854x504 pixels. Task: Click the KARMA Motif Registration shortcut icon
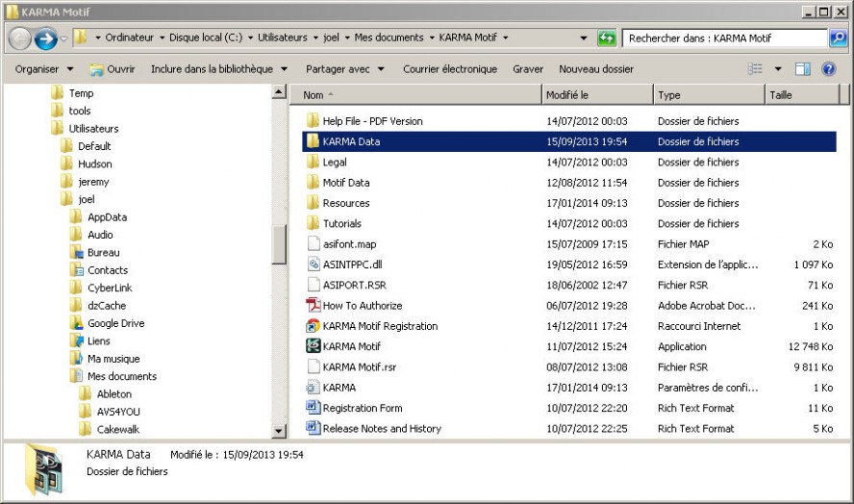pyautogui.click(x=313, y=326)
